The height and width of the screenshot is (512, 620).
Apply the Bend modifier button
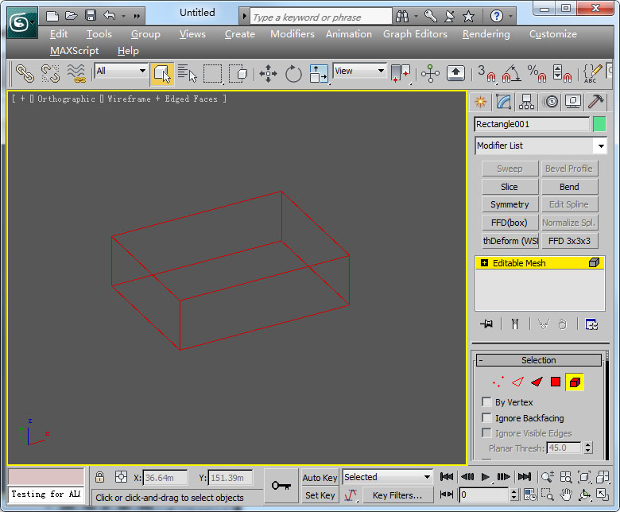point(569,187)
